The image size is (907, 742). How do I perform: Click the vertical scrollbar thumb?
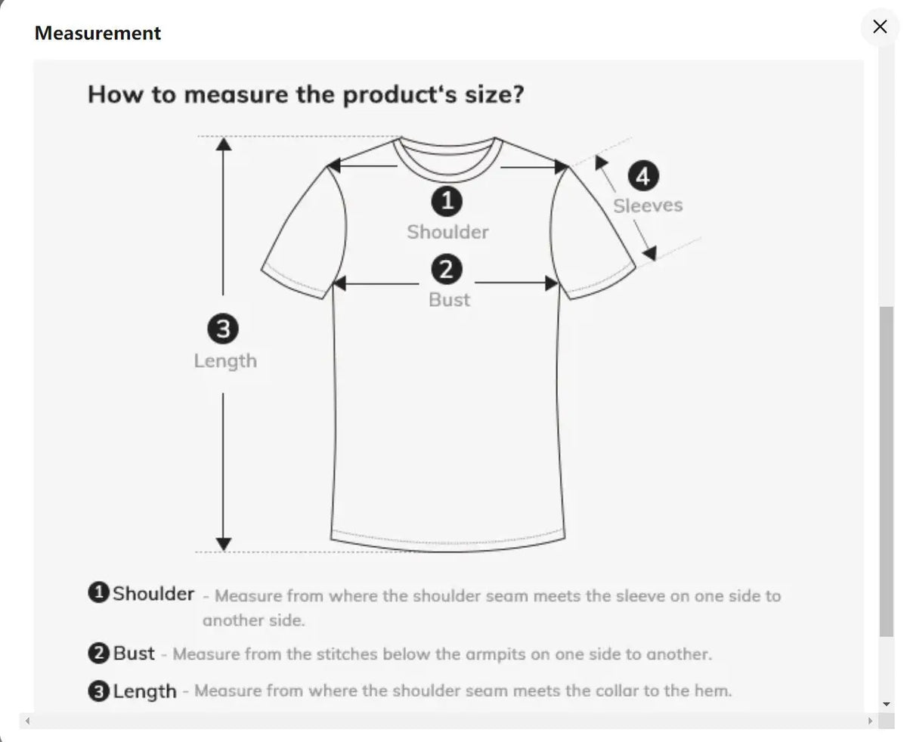pos(887,471)
